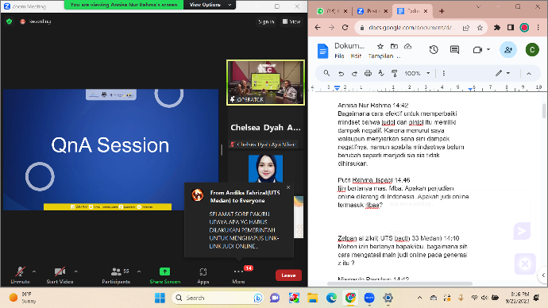Open Edit menu in Google Docs
This screenshot has width=548, height=308.
[356, 56]
